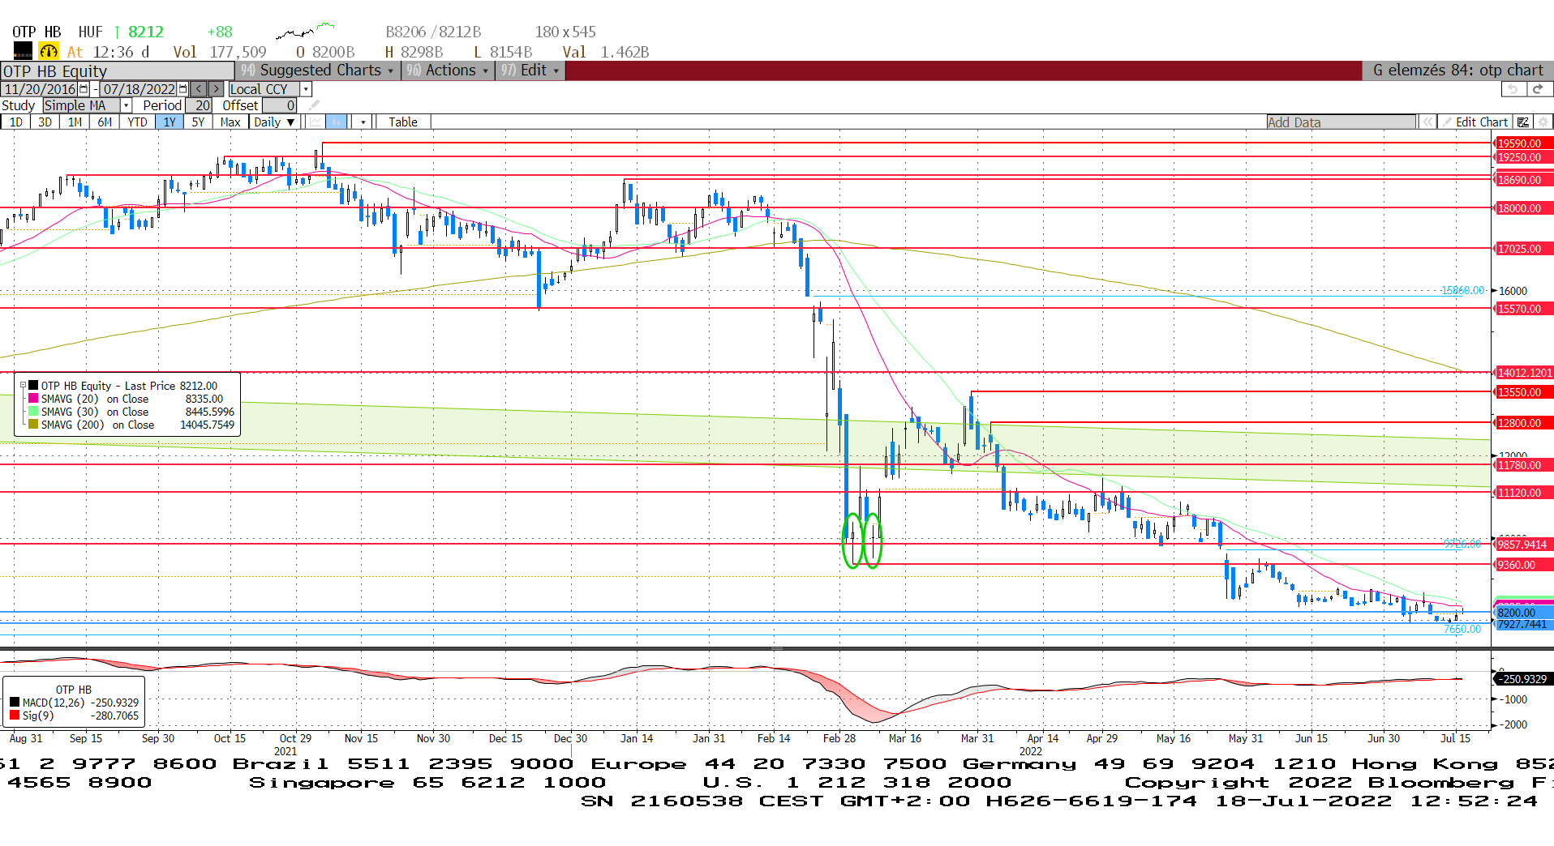Expand Local CCY currency dropdown
Screen dimensions: 1554x846
306,89
